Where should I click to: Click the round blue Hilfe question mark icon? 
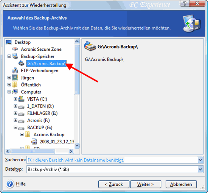point(10,184)
